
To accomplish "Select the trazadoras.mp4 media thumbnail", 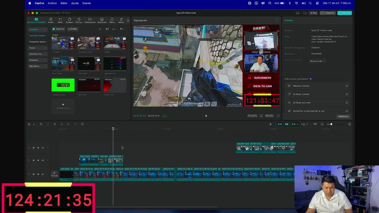I will 89,43.
